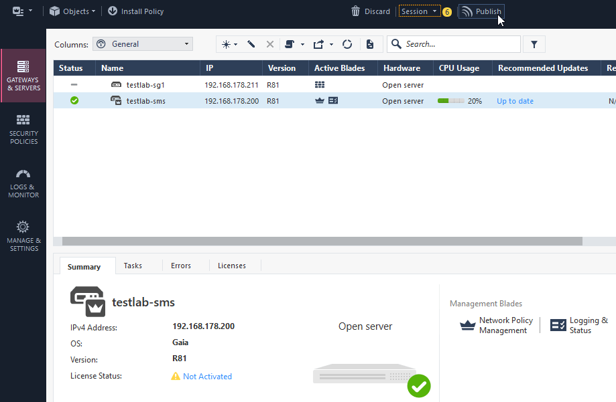Sort by the Name column header
This screenshot has height=402, width=616.
[x=147, y=68]
